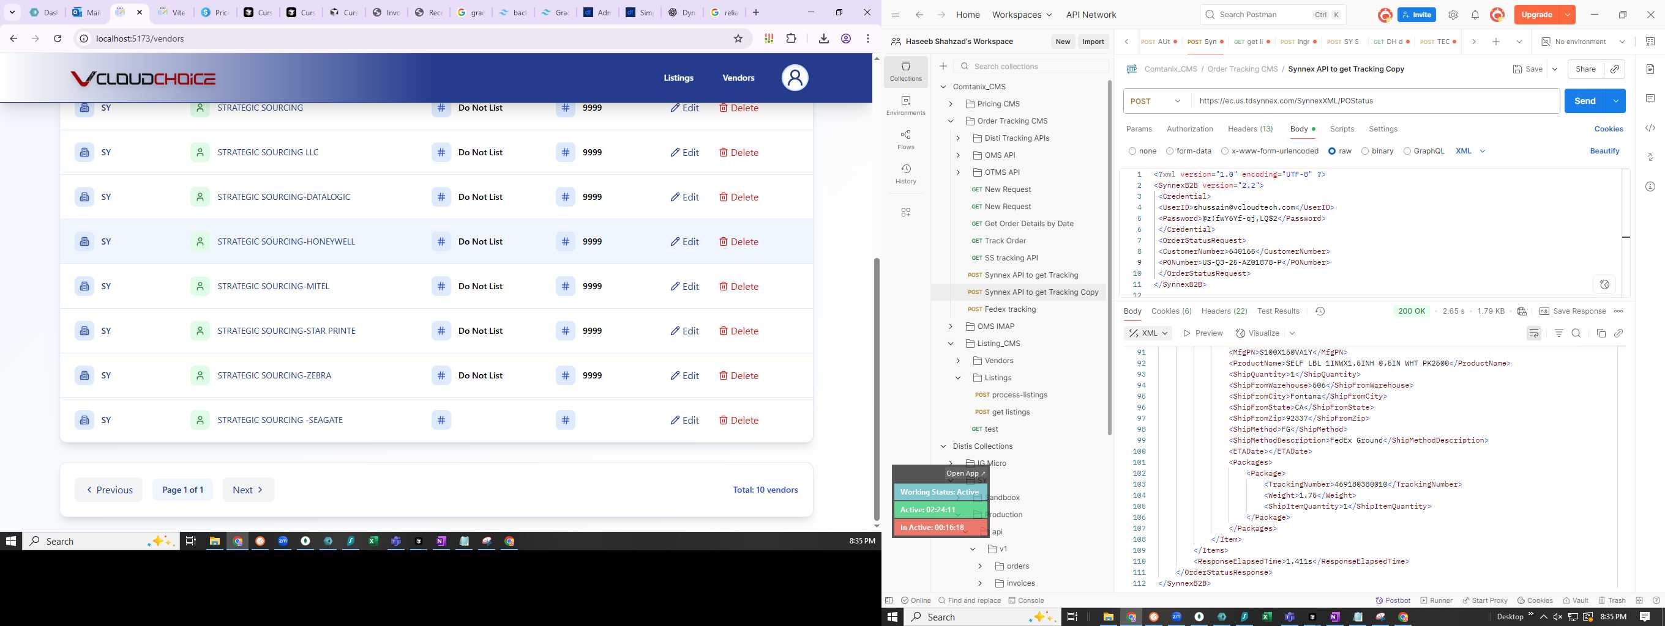Open Vendors link in VCloudChoice header
Screen dimensions: 1665x626
point(738,78)
